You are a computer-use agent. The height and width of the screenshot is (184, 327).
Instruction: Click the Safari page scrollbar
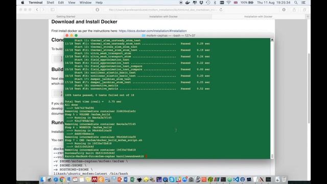click(309, 88)
